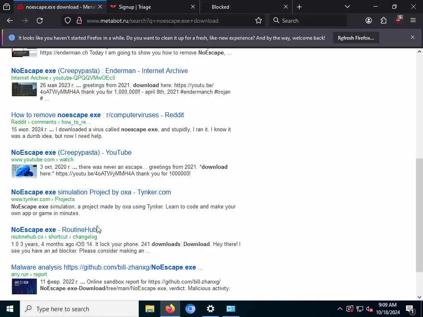This screenshot has height=317, width=423.
Task: Open NoEscape.exe - RoutineHub result
Action: 54,229
